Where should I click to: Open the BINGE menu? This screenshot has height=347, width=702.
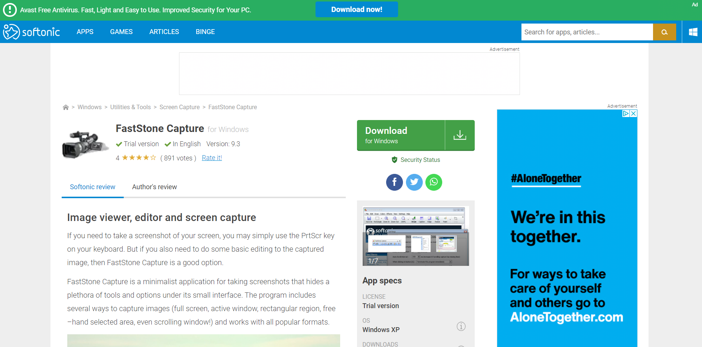[205, 32]
